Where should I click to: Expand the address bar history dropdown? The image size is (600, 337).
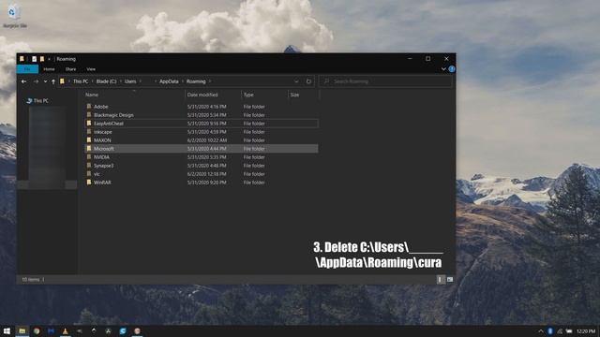tap(296, 81)
